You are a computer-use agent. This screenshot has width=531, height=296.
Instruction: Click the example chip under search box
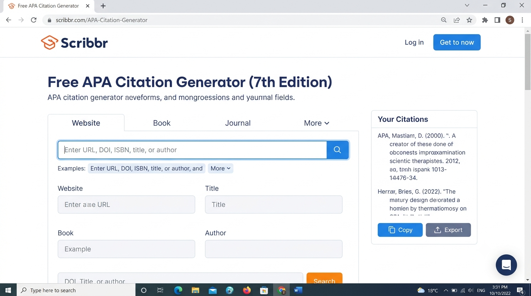(x=146, y=168)
